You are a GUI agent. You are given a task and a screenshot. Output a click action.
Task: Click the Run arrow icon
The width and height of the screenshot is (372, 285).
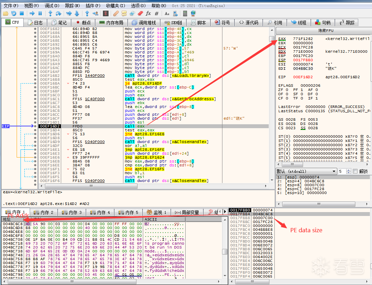tap(32, 13)
